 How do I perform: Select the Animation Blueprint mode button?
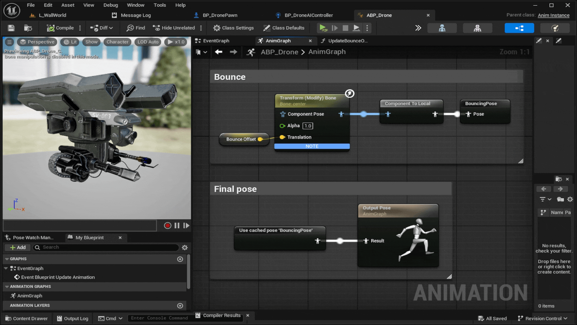[519, 28]
